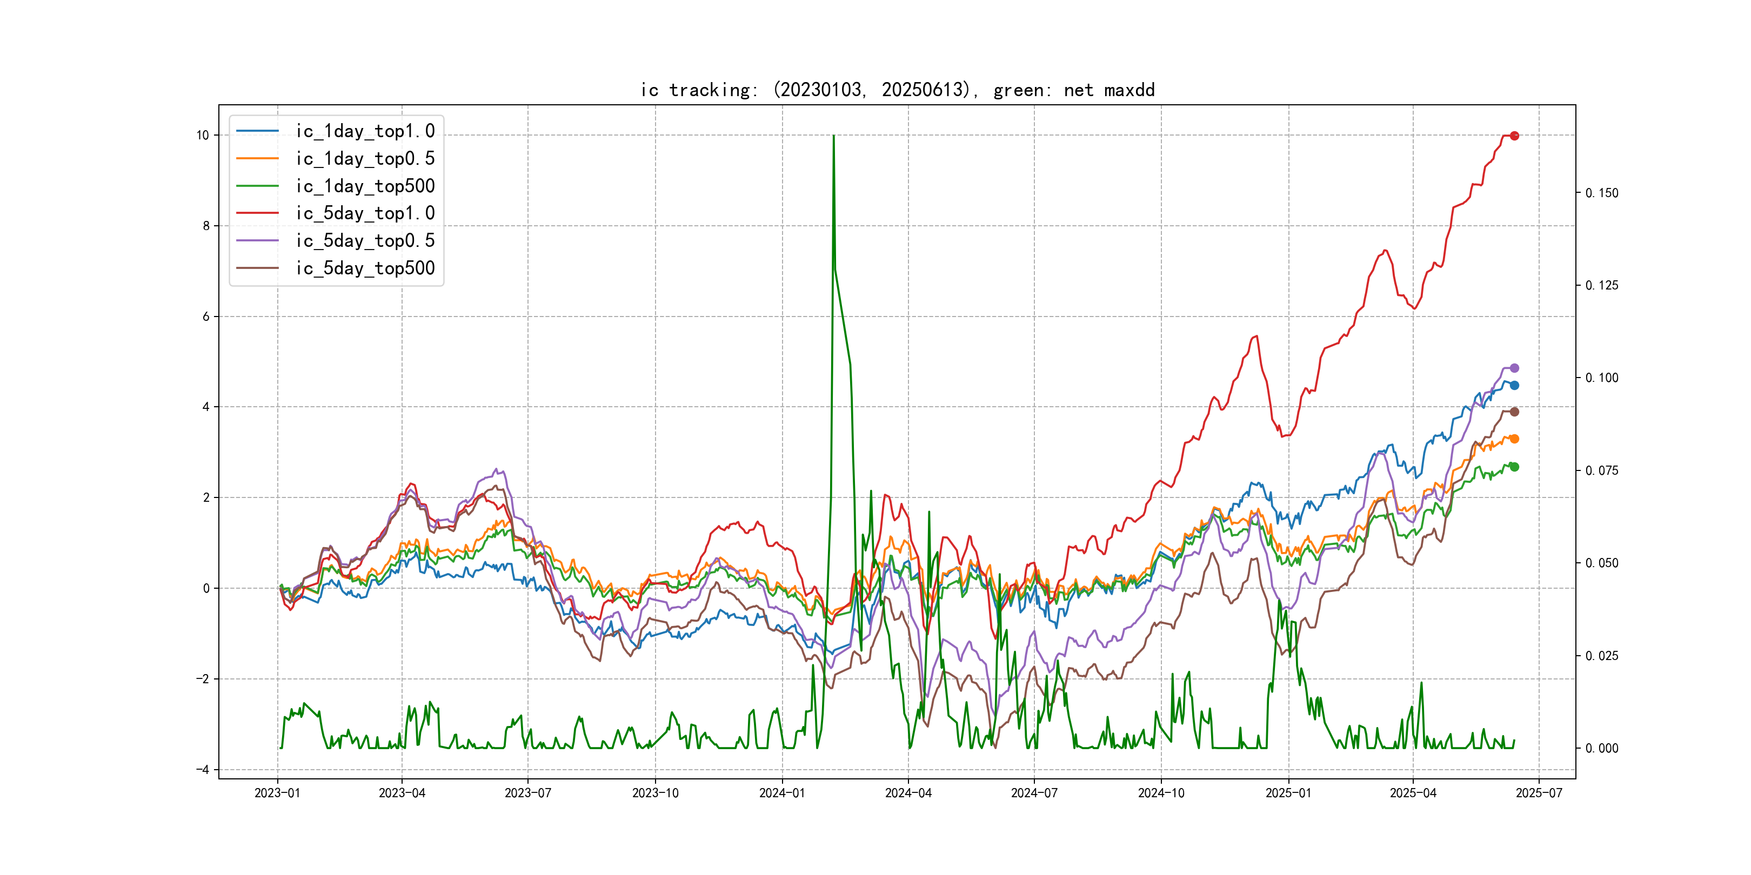Click the blue line swatch in the legend
This screenshot has height=875, width=1751.
click(x=257, y=131)
